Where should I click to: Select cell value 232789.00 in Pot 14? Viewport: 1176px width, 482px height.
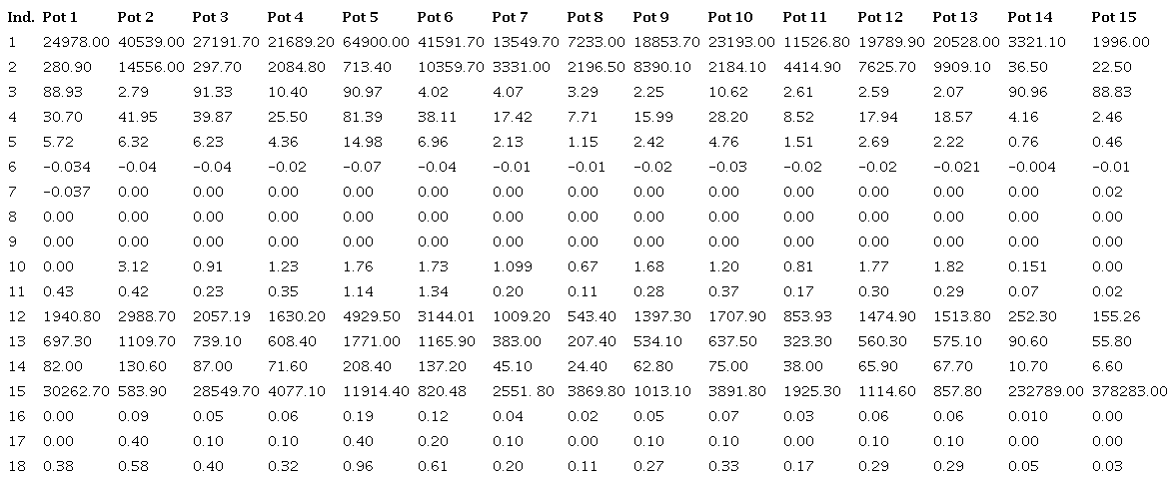point(1044,391)
